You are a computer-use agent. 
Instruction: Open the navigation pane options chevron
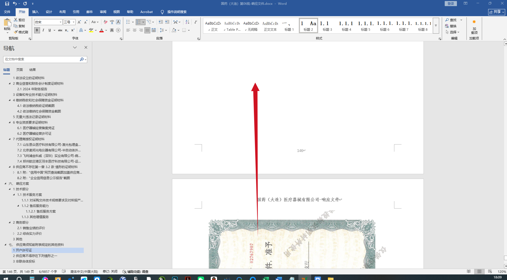click(x=75, y=47)
